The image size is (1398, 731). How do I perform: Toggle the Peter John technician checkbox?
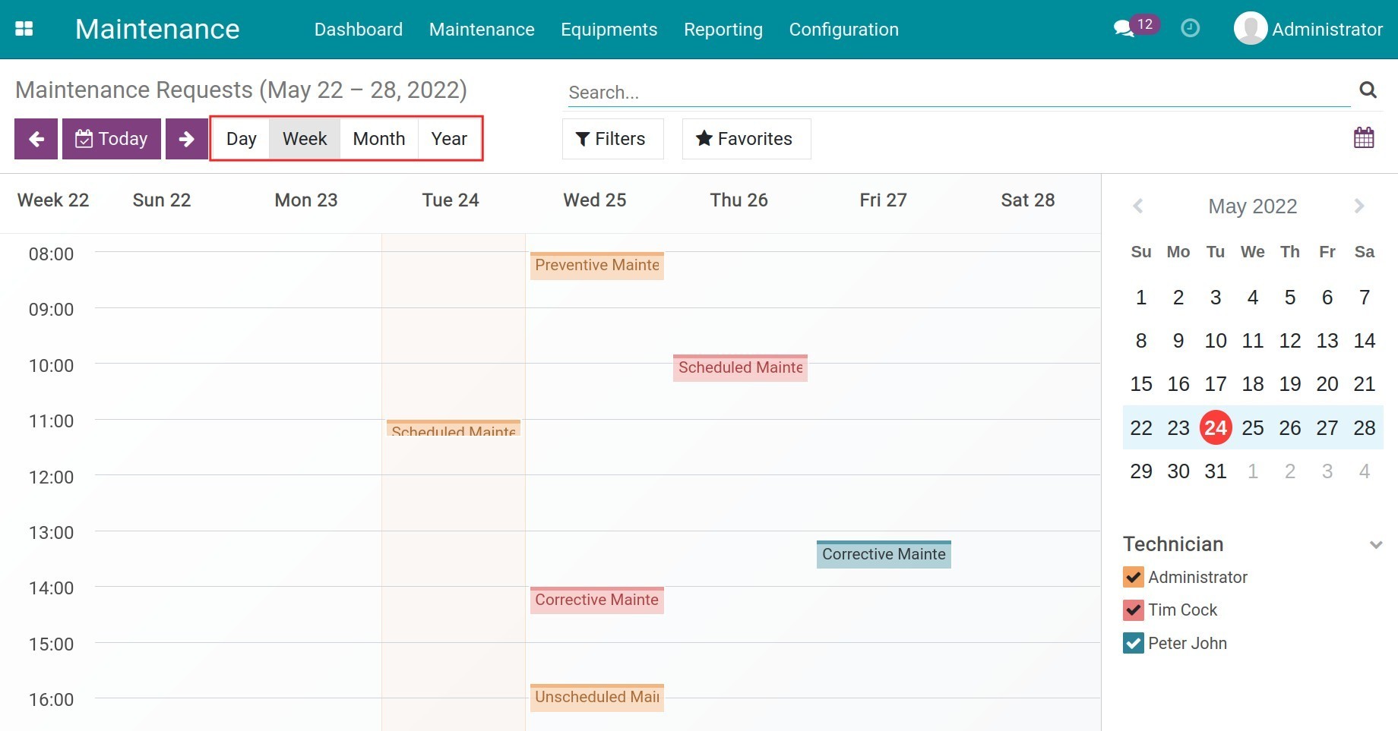[1133, 644]
